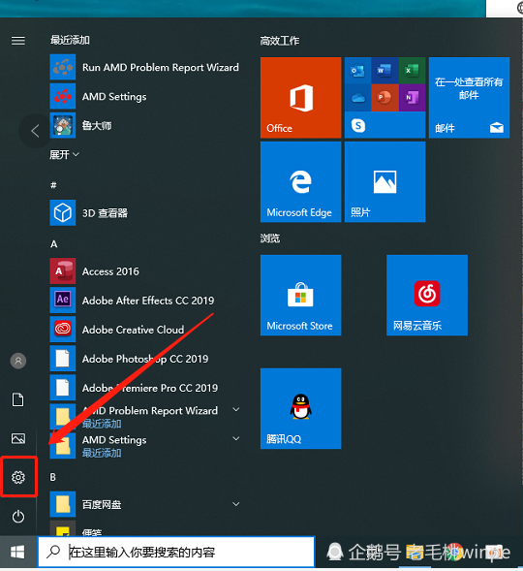523x571 pixels.
Task: Open the 邮件 Mail tile
Action: point(469,98)
